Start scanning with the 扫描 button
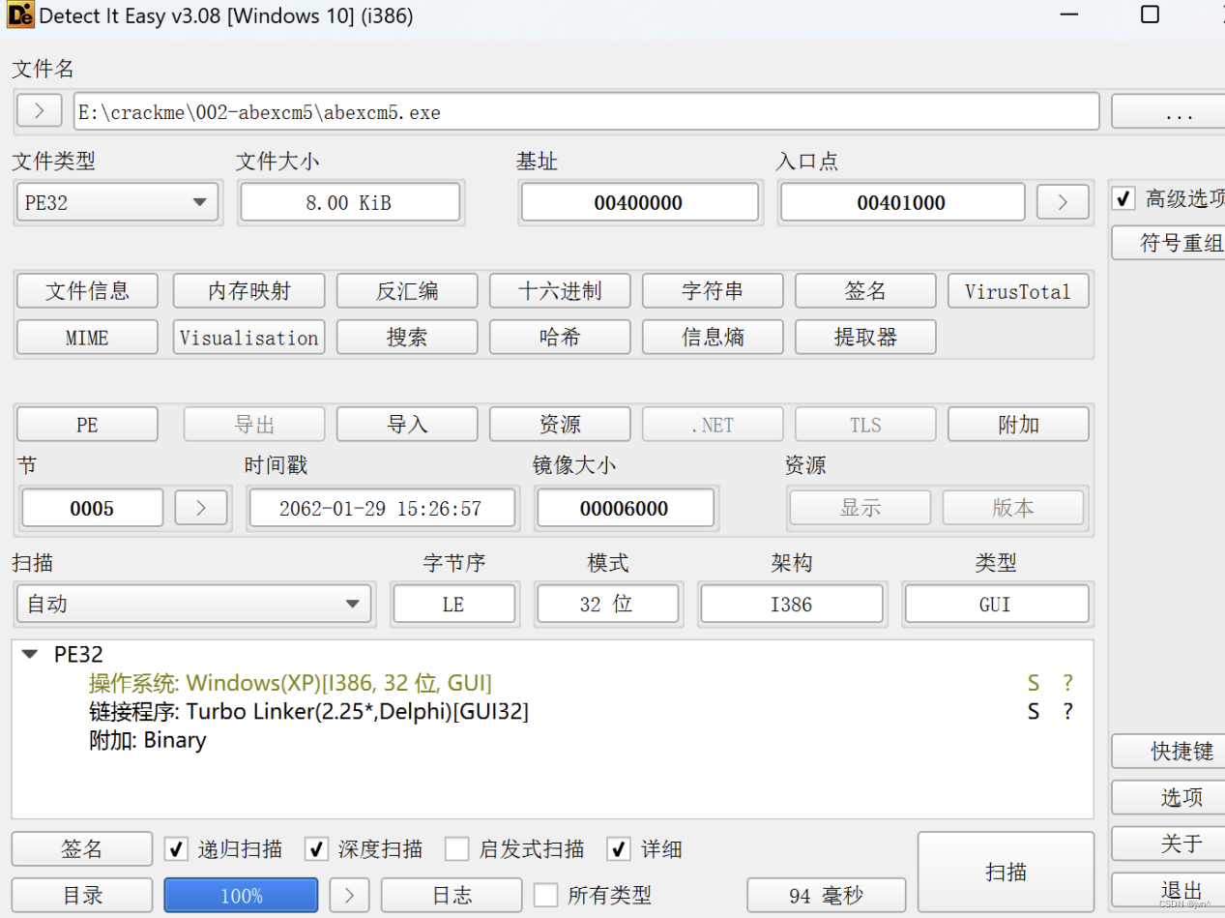Viewport: 1225px width, 918px height. click(1006, 872)
